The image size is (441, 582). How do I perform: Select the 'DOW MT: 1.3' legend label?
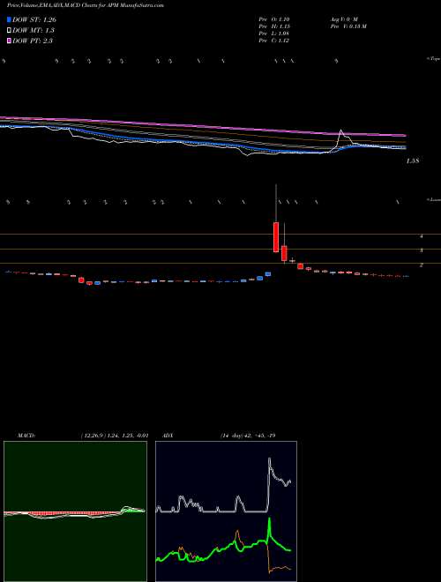[x=33, y=30]
